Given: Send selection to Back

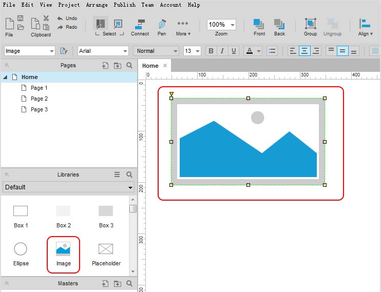Looking at the screenshot, I should click(x=279, y=28).
